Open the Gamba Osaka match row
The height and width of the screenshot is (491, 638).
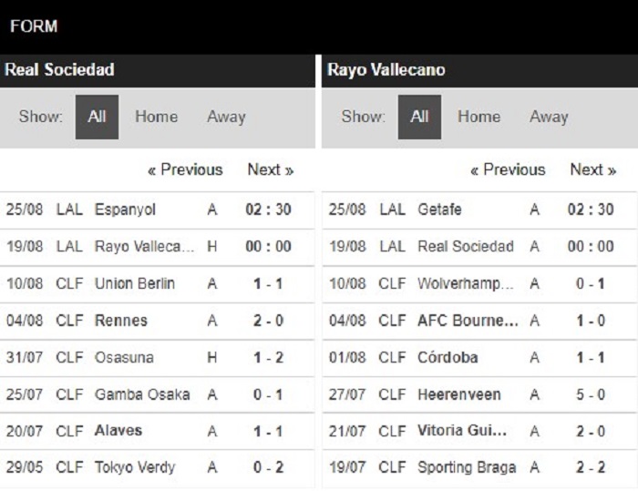pos(157,394)
